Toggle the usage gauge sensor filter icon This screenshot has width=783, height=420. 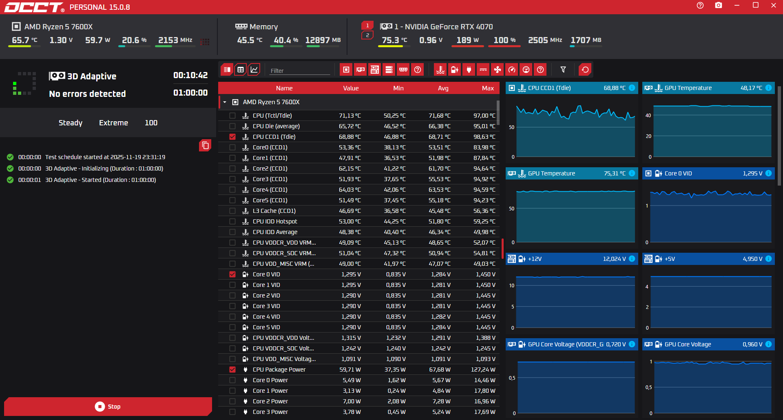(526, 70)
